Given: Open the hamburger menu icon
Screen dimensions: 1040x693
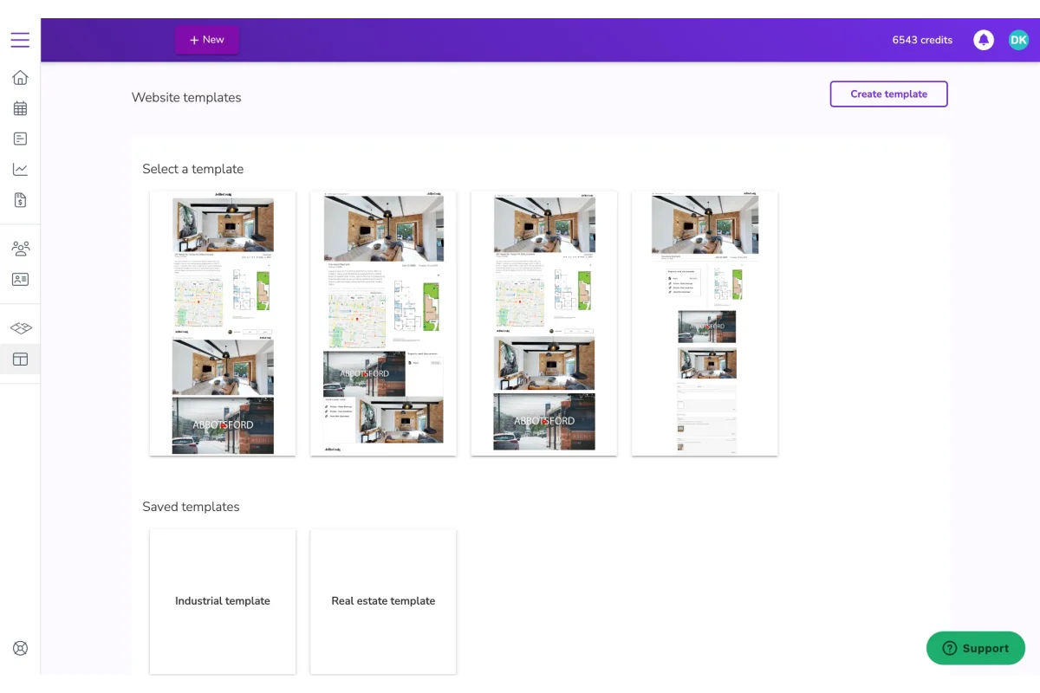Looking at the screenshot, I should 20,40.
